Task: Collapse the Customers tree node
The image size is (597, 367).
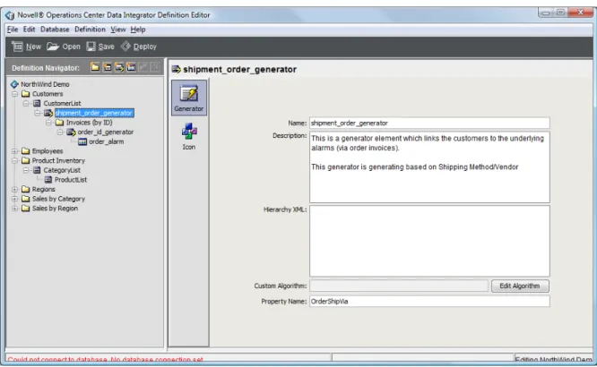Action: coord(15,94)
